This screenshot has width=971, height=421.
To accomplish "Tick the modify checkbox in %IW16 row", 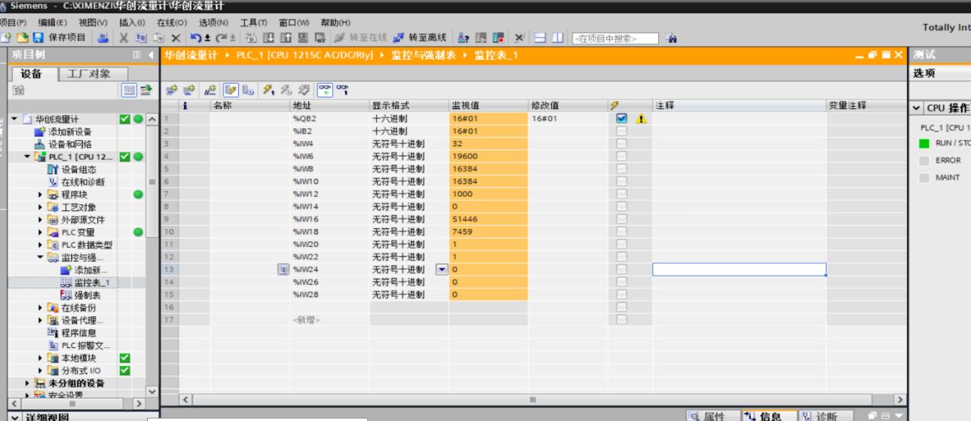I will tap(621, 219).
